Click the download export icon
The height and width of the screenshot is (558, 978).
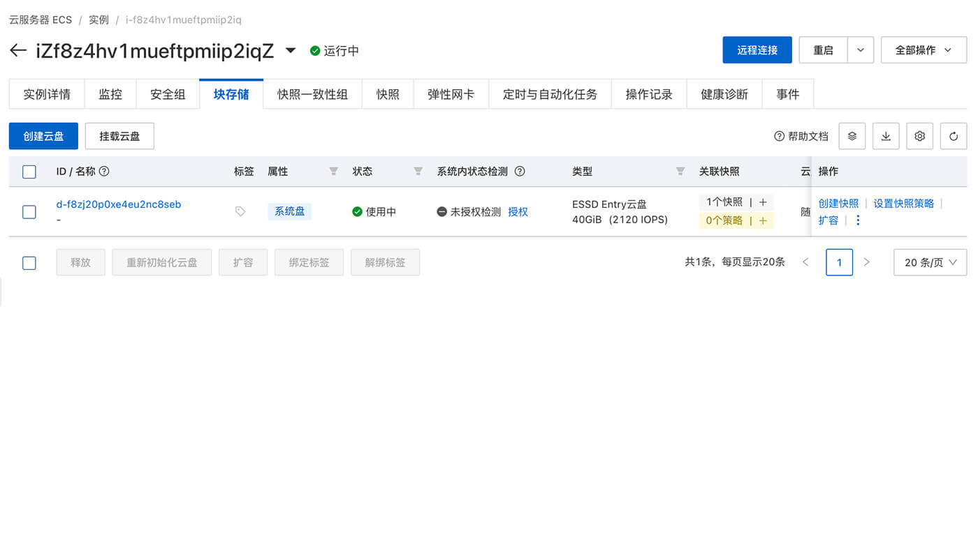[886, 136]
